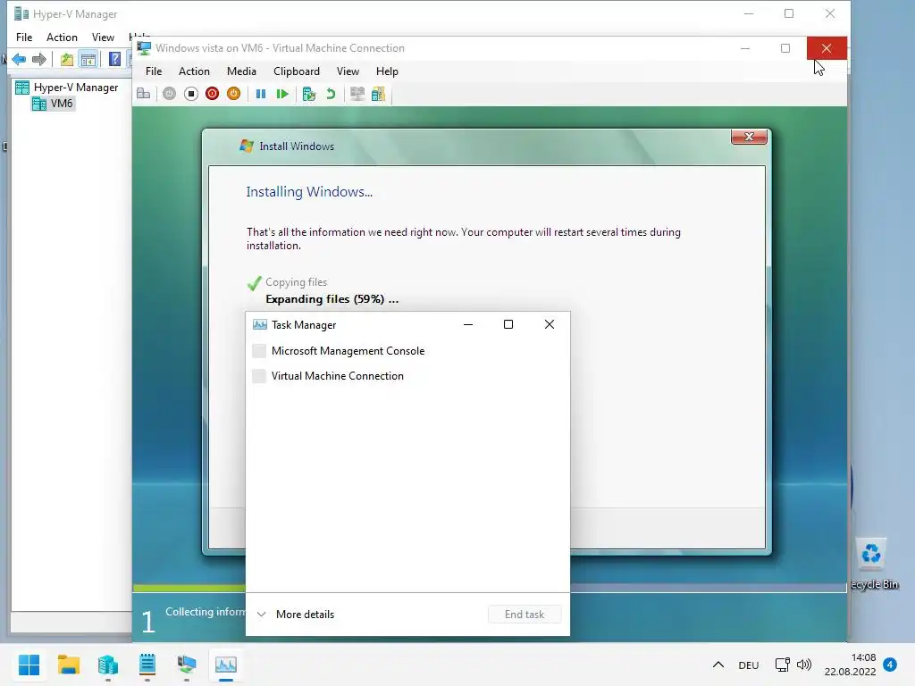Open the Clipboard menu
This screenshot has width=915, height=686.
(x=297, y=71)
